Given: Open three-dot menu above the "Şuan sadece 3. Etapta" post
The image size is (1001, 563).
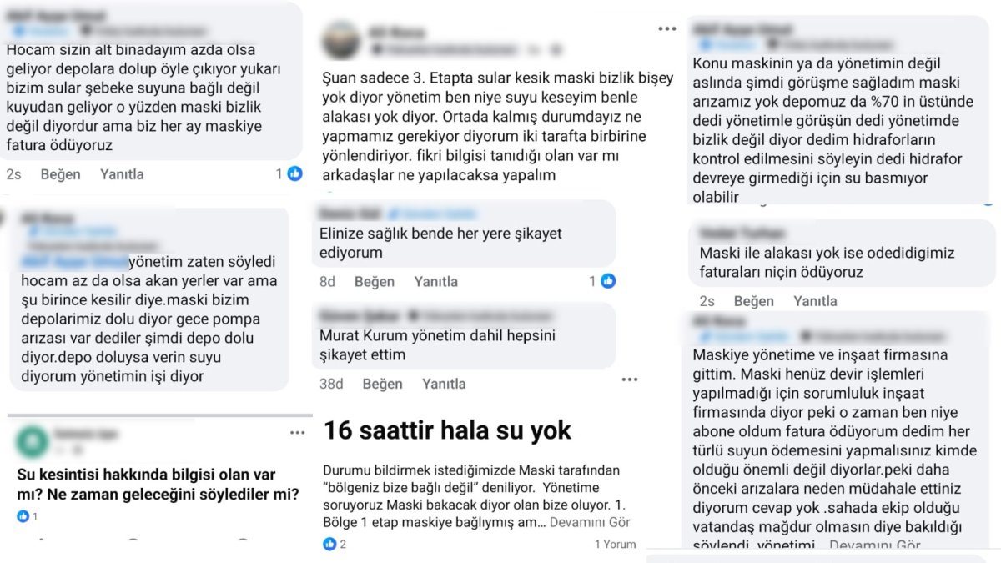Looking at the screenshot, I should coord(666,28).
